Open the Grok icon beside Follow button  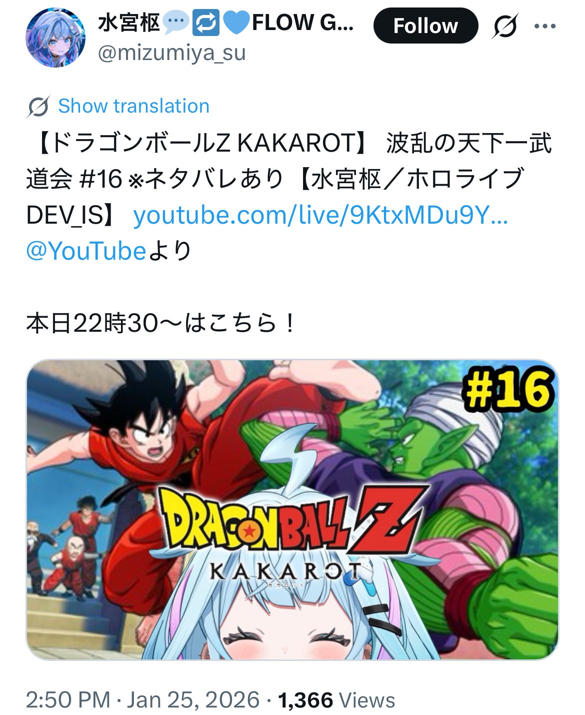pyautogui.click(x=504, y=26)
